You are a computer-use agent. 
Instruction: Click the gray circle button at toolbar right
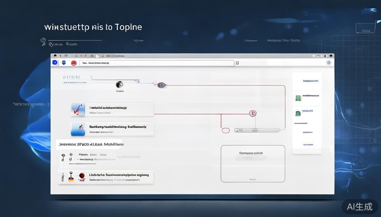point(329,63)
